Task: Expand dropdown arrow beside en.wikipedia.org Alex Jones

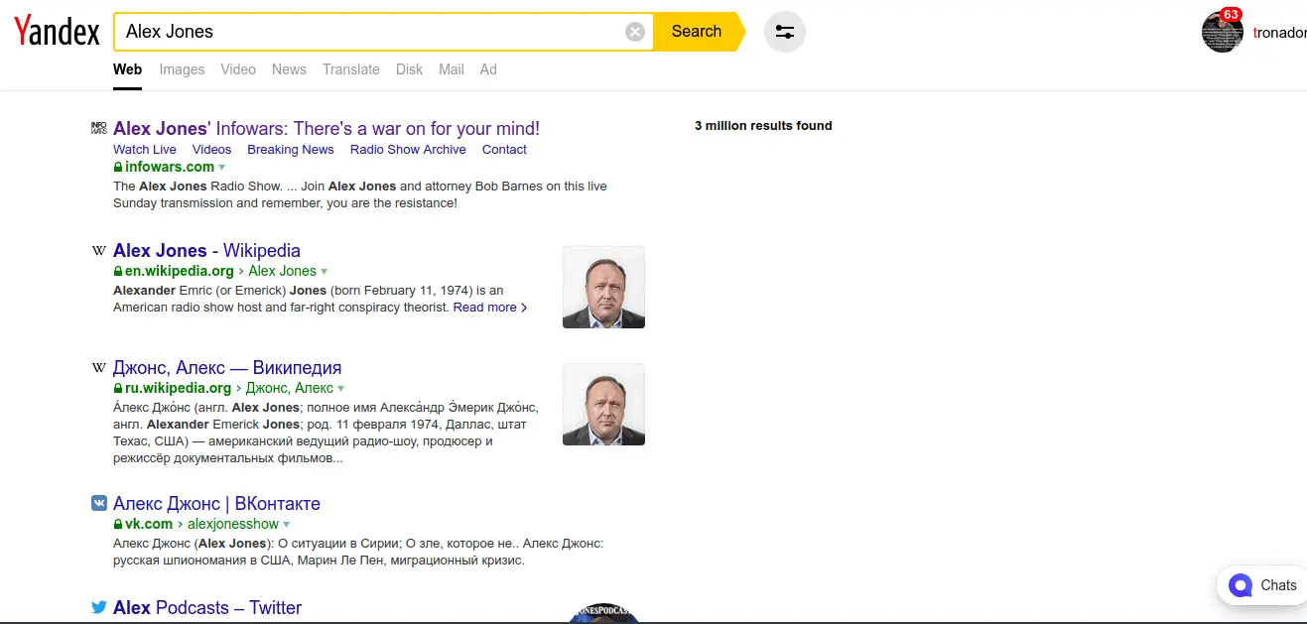Action: [x=325, y=272]
